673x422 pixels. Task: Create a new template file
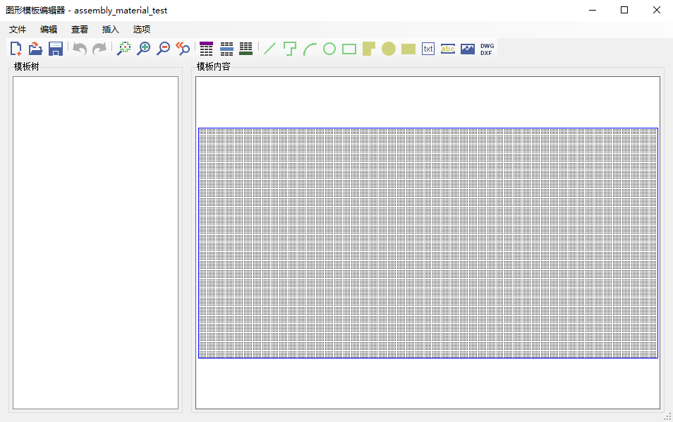pyautogui.click(x=16, y=49)
